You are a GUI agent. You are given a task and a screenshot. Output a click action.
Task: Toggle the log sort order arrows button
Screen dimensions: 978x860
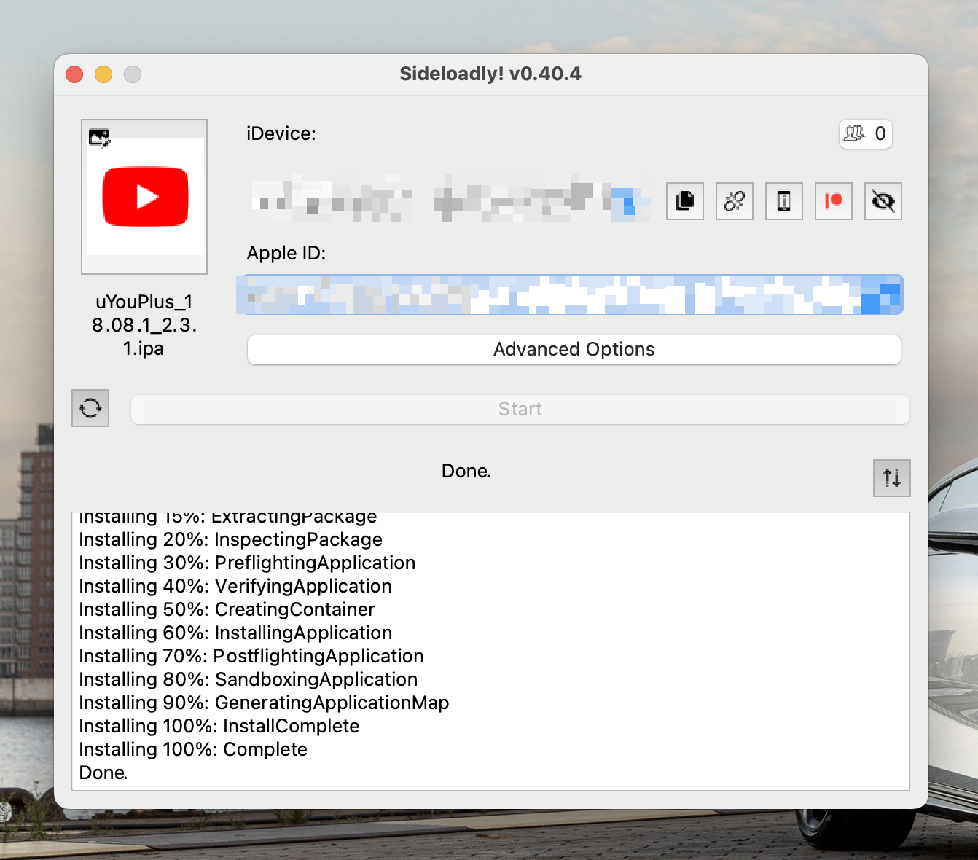point(892,478)
